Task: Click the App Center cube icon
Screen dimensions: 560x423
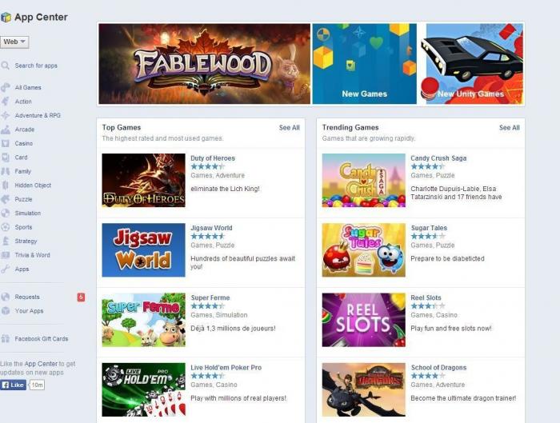Action: 6,17
